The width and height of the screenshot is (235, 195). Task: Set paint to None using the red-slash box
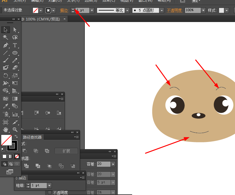[17, 156]
